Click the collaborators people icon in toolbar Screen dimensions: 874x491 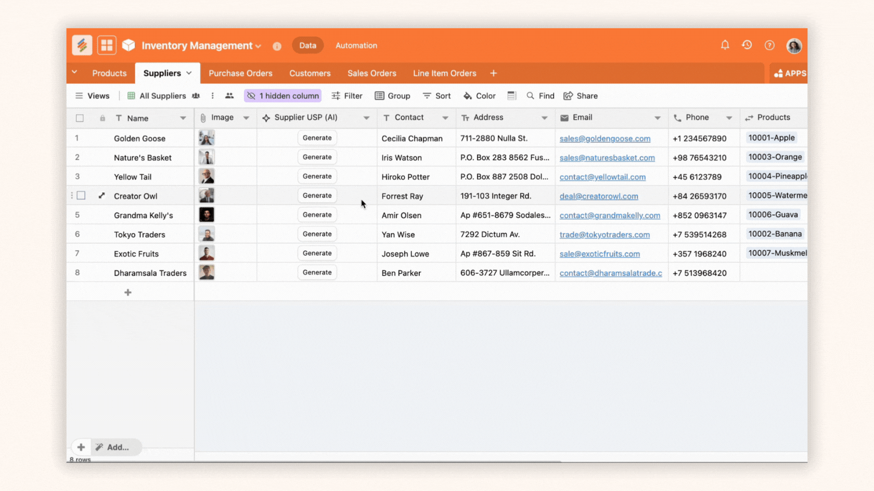click(x=229, y=96)
